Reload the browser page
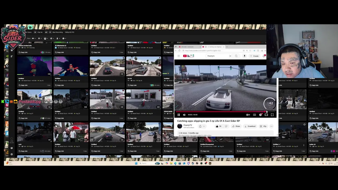Image resolution: width=338 pixels, height=190 pixels. [x=179, y=51]
